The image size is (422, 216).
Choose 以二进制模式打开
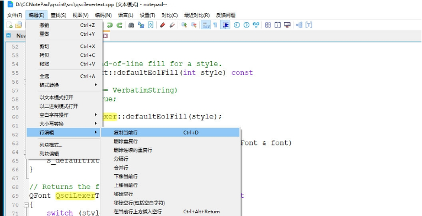click(65, 106)
